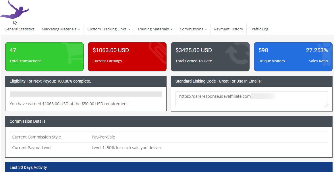
Task: Click the payout eligibility progress bar
Action: 86,94
